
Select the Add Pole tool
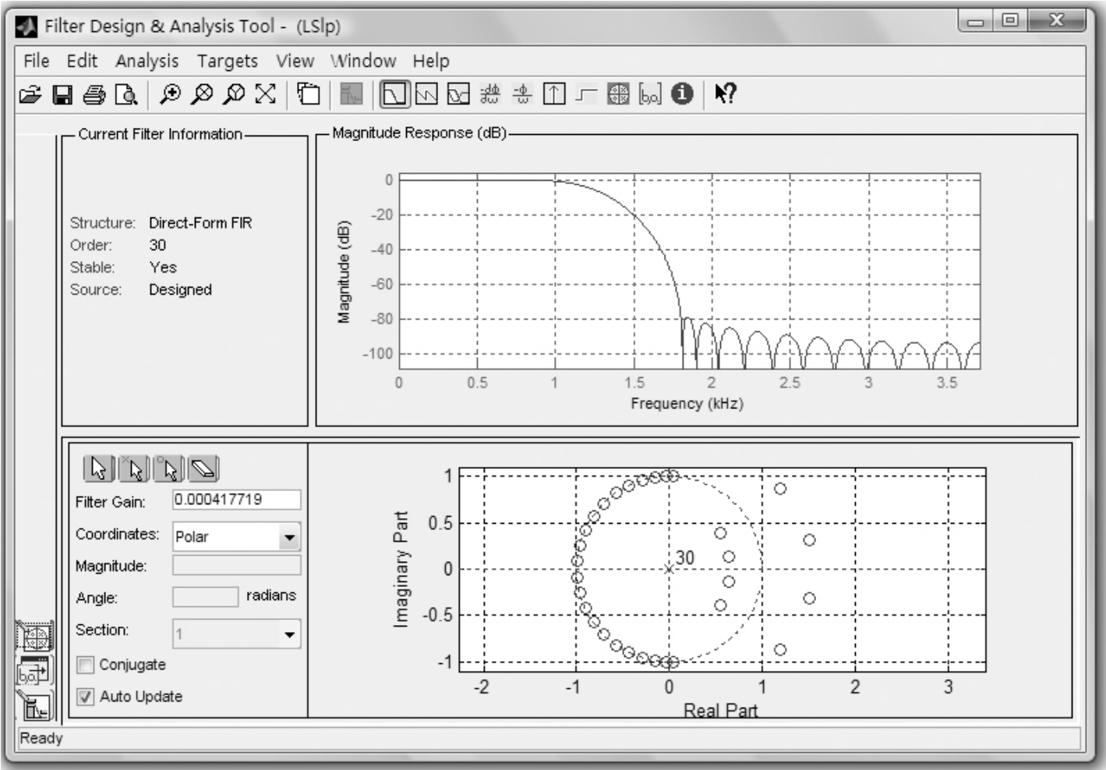[x=134, y=469]
